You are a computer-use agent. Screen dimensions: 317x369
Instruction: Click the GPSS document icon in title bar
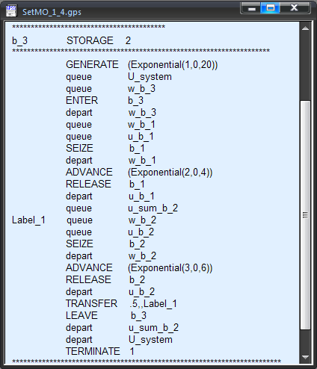coord(11,11)
